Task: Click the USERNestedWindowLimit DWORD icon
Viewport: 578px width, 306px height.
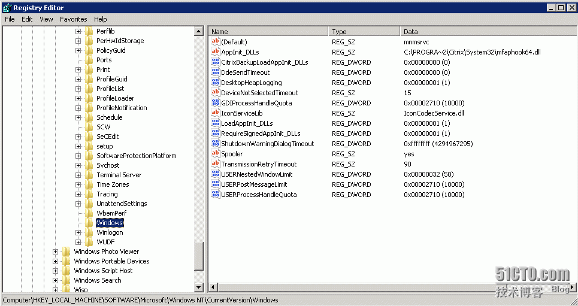Action: [215, 174]
